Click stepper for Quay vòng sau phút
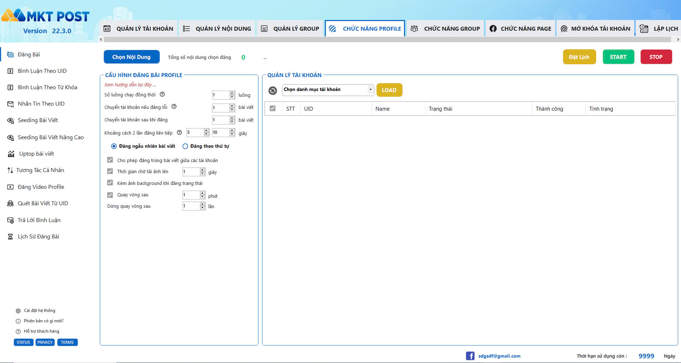Screen dimensions: 681x363 203,195
